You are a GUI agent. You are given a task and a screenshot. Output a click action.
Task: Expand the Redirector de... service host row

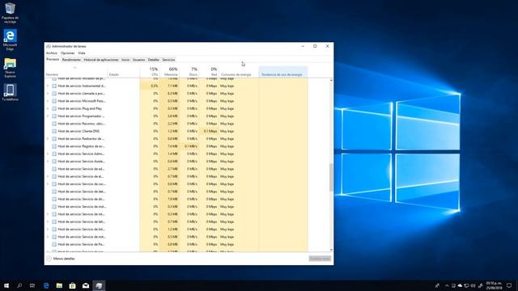(48, 139)
